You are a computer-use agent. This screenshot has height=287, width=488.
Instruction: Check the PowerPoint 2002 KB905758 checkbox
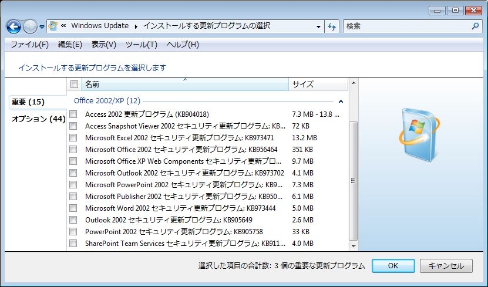pos(73,232)
